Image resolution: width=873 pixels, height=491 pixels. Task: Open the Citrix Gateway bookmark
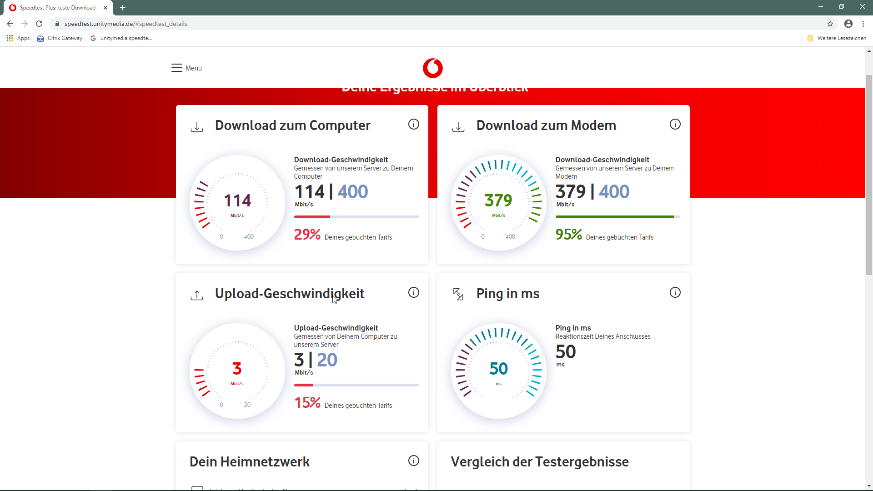click(x=60, y=38)
